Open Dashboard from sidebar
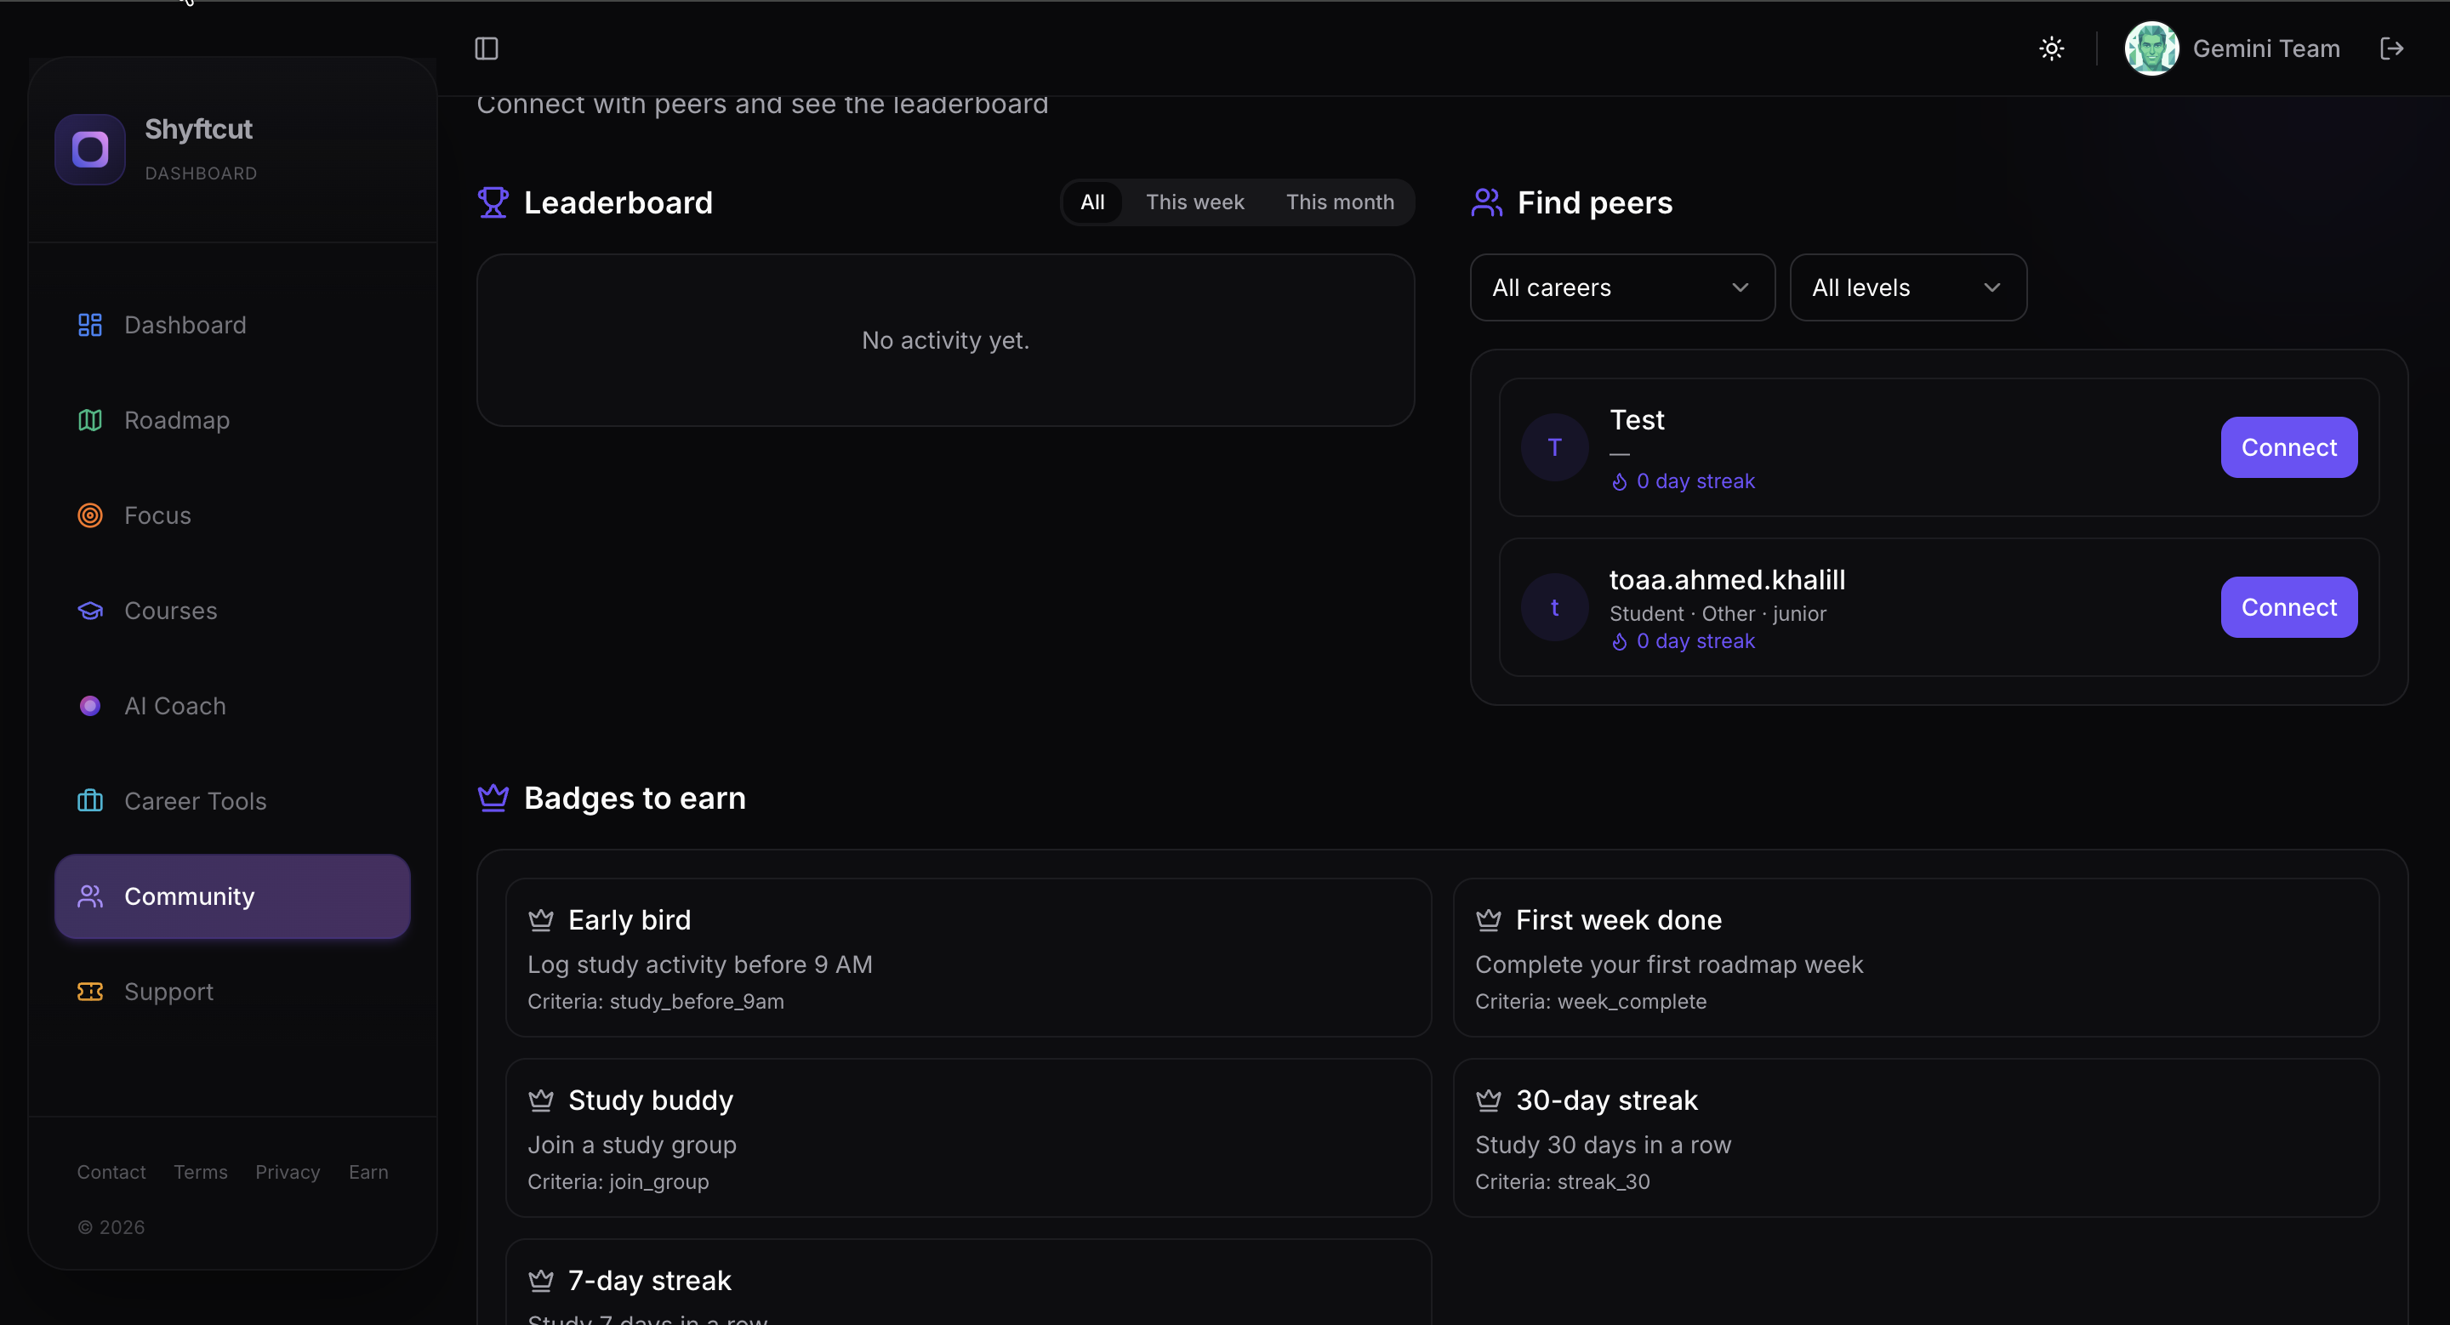The width and height of the screenshot is (2450, 1325). [185, 325]
